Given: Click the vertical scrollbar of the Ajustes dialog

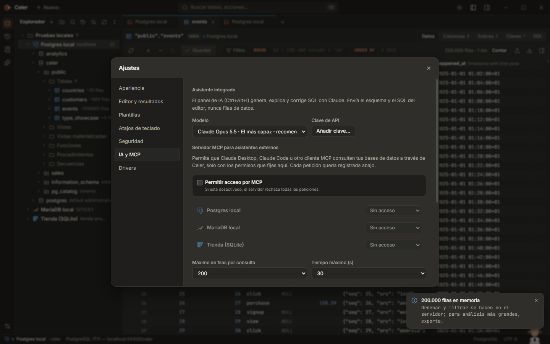Looking at the screenshot, I should click(x=437, y=141).
